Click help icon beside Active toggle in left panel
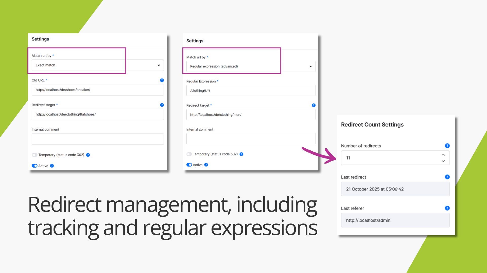487x273 pixels. pos(52,166)
